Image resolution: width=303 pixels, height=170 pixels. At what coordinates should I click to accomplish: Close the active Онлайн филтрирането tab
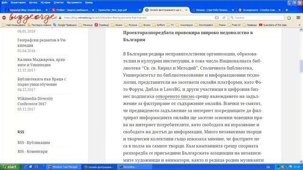pyautogui.click(x=186, y=10)
